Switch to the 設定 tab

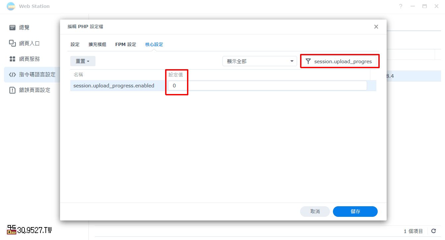[x=75, y=44]
